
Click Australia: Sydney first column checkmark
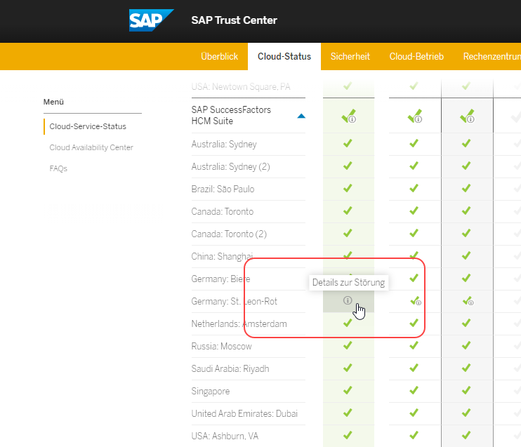(x=348, y=143)
